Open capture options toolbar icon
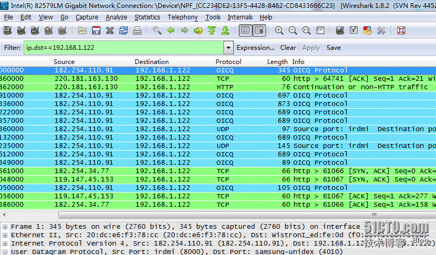 21,30
